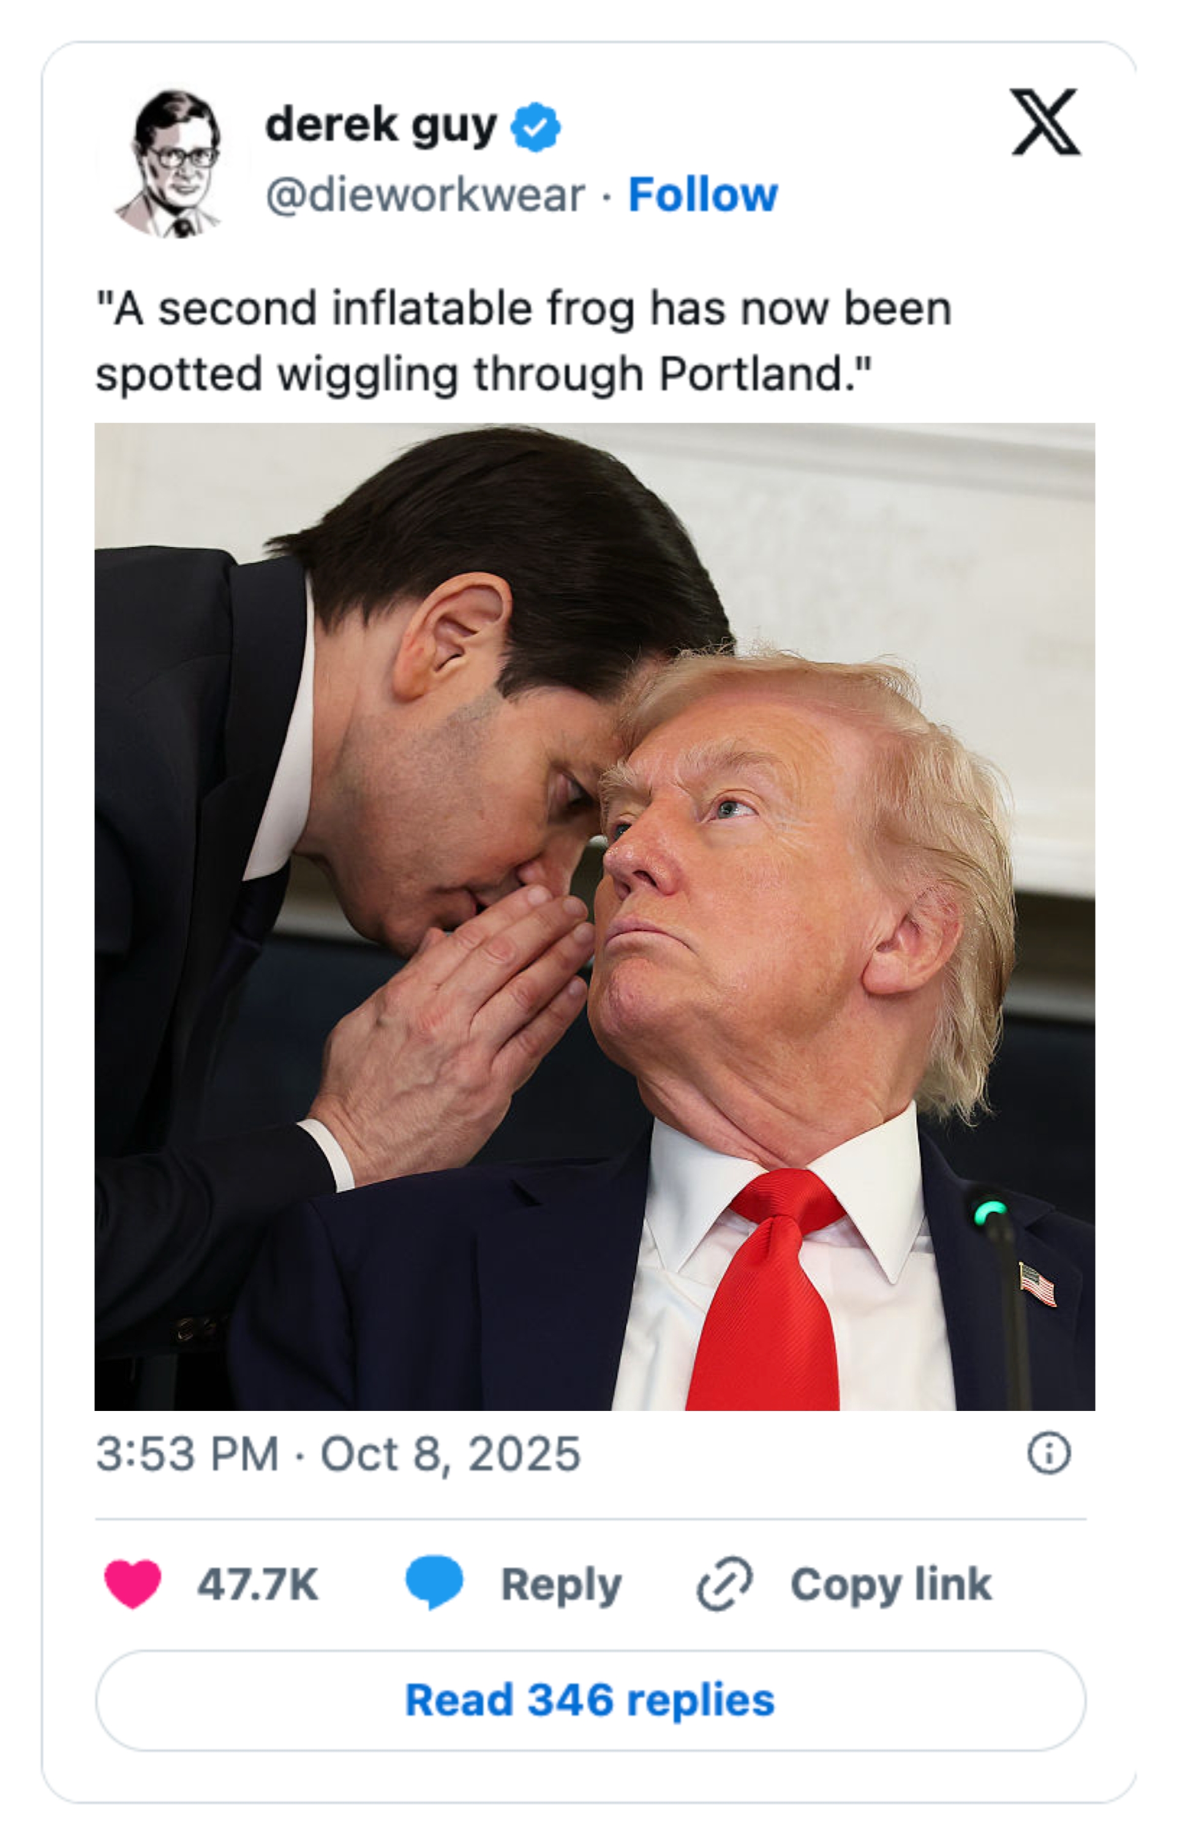The image size is (1188, 1838).
Task: Click the 'spotted wiggling through Portland' text line
Action: point(483,374)
